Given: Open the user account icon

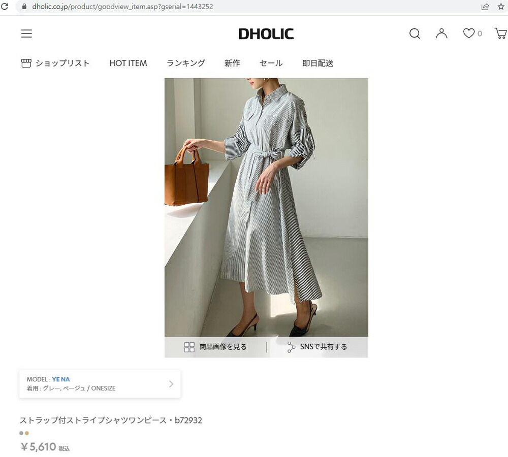Looking at the screenshot, I should point(441,34).
